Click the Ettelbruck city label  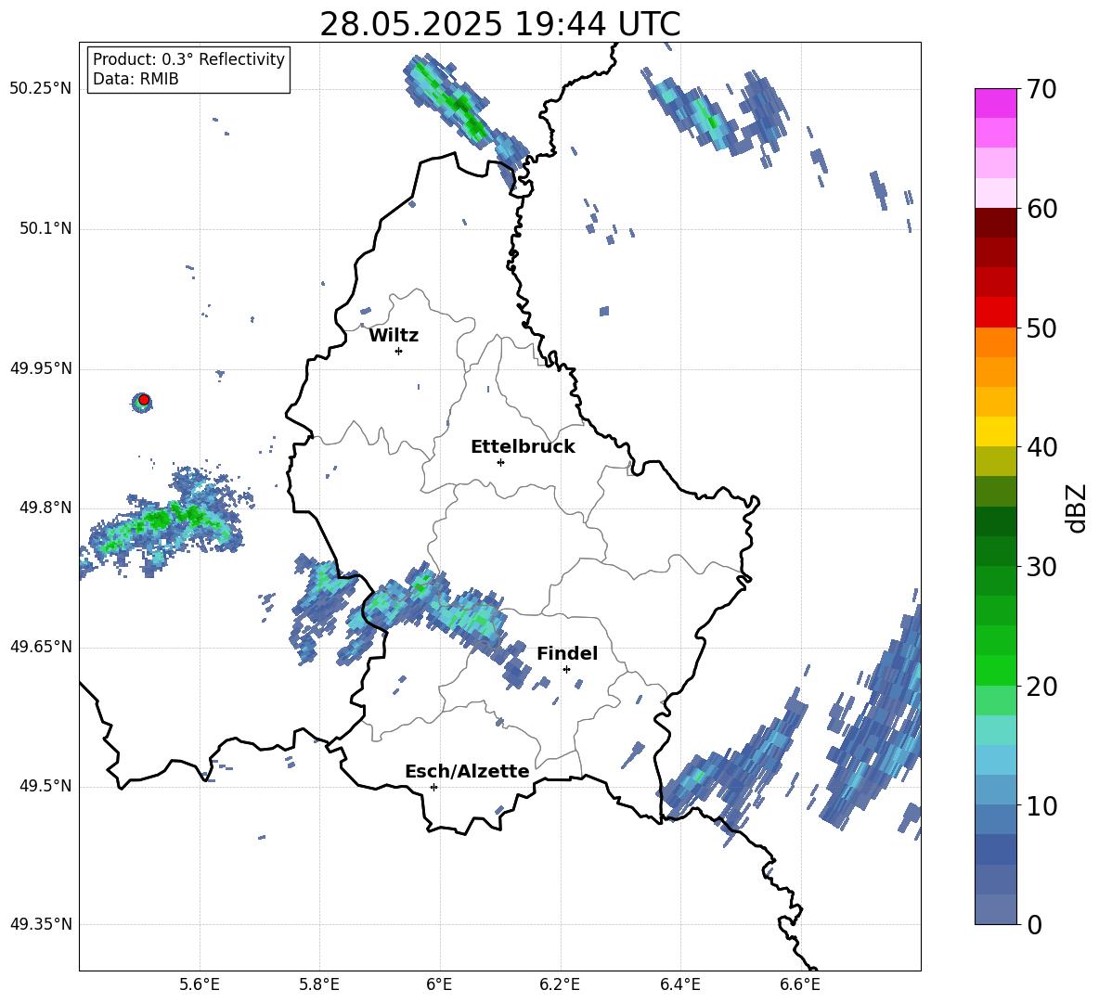[523, 447]
